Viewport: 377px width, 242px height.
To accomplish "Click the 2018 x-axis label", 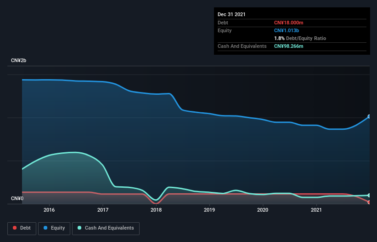I will (x=156, y=210).
